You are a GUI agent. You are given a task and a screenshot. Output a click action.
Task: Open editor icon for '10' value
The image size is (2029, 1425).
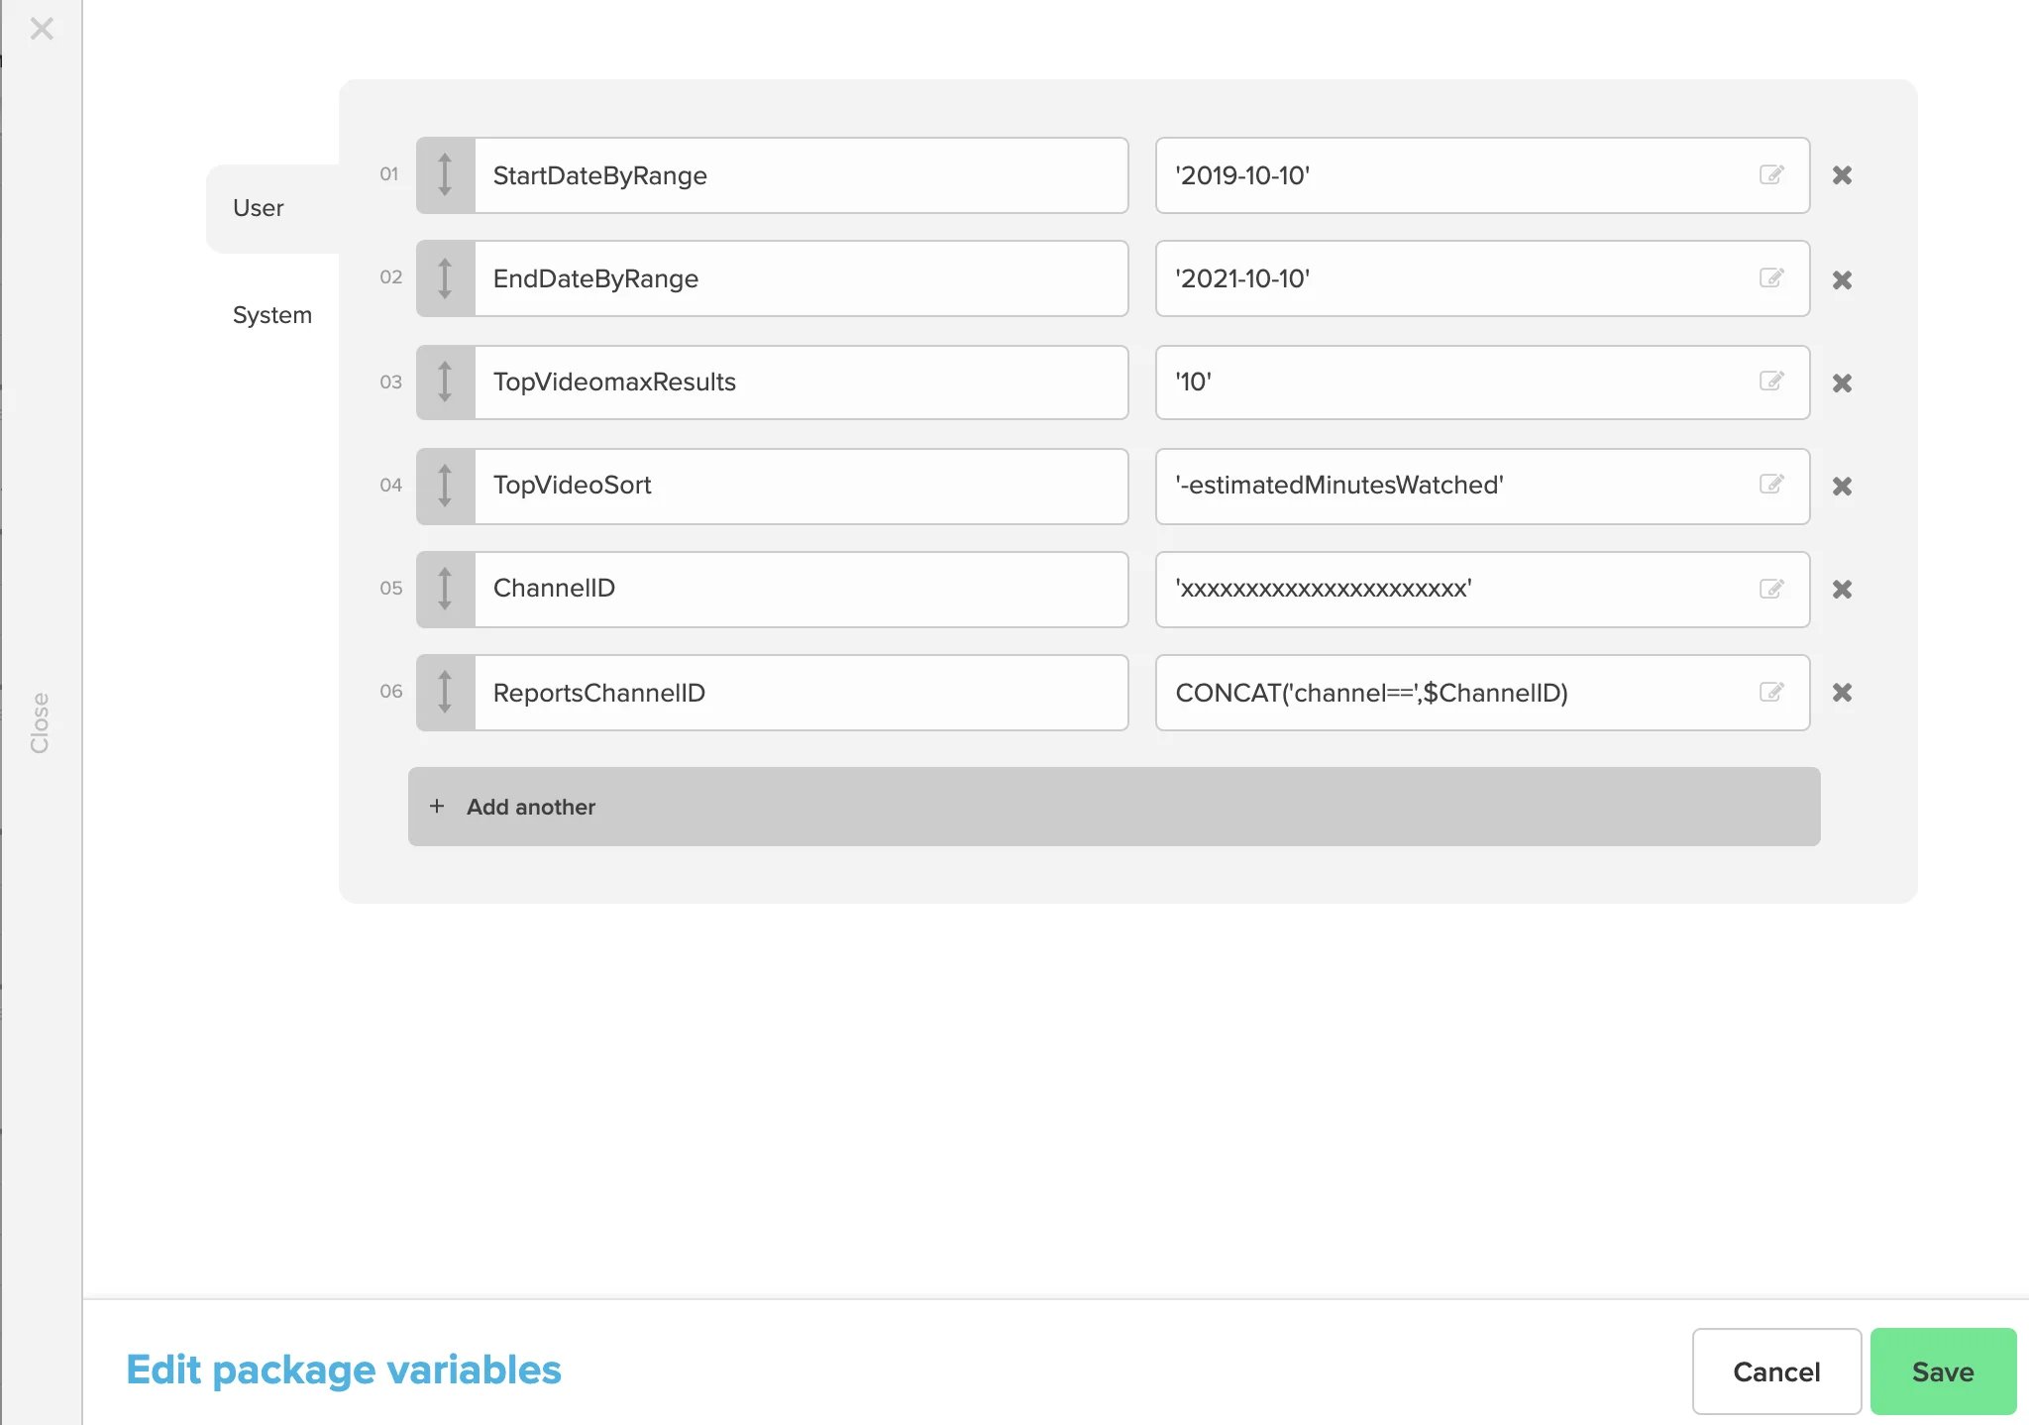coord(1771,381)
